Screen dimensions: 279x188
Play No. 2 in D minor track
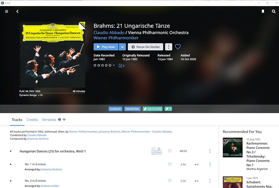tap(11, 181)
